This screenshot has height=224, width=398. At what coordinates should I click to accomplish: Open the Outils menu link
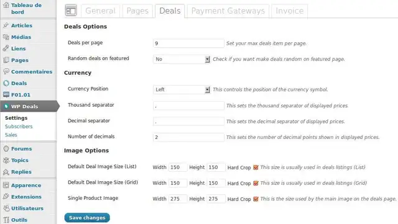tap(19, 220)
